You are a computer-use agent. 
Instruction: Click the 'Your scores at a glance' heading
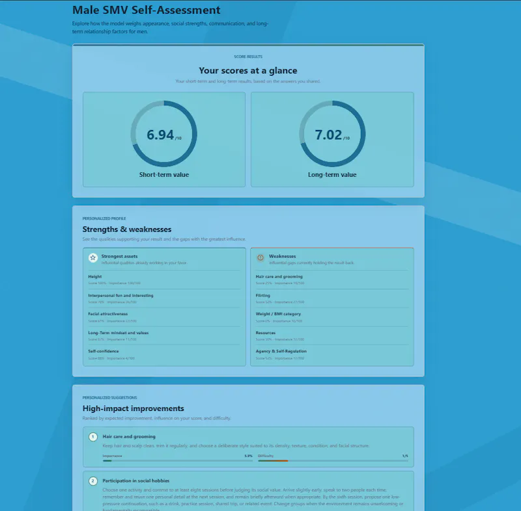click(248, 70)
